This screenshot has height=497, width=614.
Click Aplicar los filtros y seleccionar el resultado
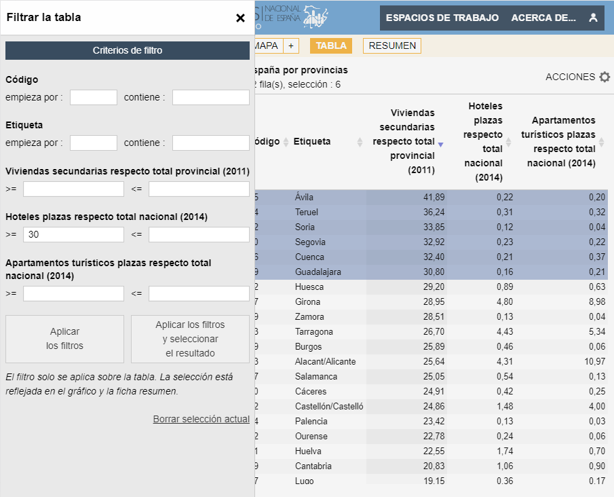point(190,339)
